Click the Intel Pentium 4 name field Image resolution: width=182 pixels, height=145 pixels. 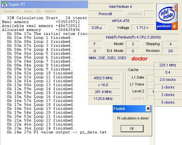[x=120, y=7]
